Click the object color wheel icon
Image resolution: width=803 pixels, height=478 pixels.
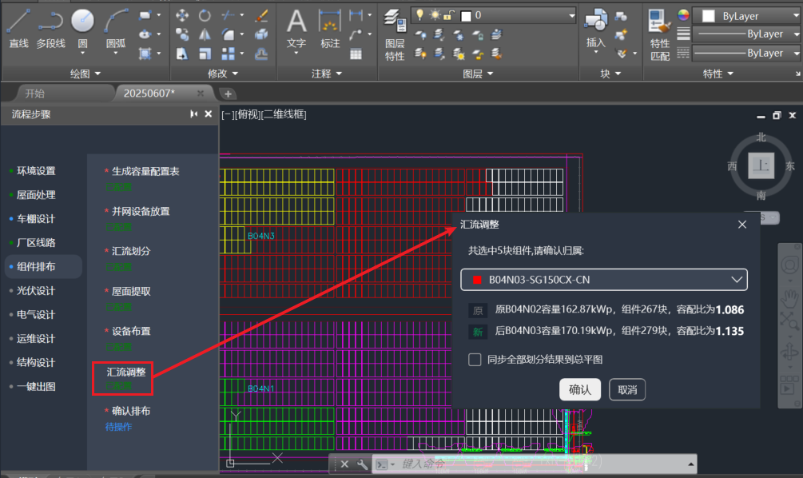point(683,15)
